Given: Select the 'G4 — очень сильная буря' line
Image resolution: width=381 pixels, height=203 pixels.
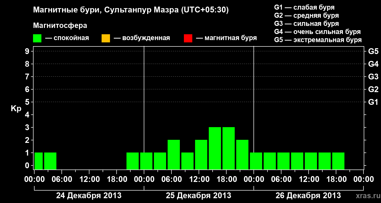Looking at the screenshot, I should click(x=317, y=32).
